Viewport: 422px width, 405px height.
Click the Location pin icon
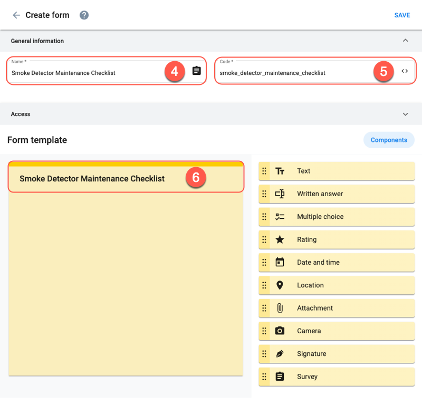280,285
